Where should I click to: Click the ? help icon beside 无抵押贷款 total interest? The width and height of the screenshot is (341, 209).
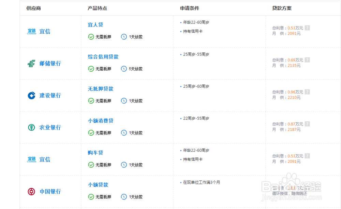pos(307,92)
